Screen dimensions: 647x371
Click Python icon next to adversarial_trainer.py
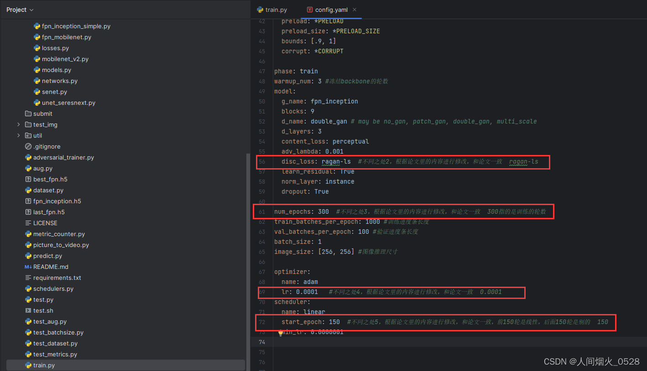pos(28,157)
